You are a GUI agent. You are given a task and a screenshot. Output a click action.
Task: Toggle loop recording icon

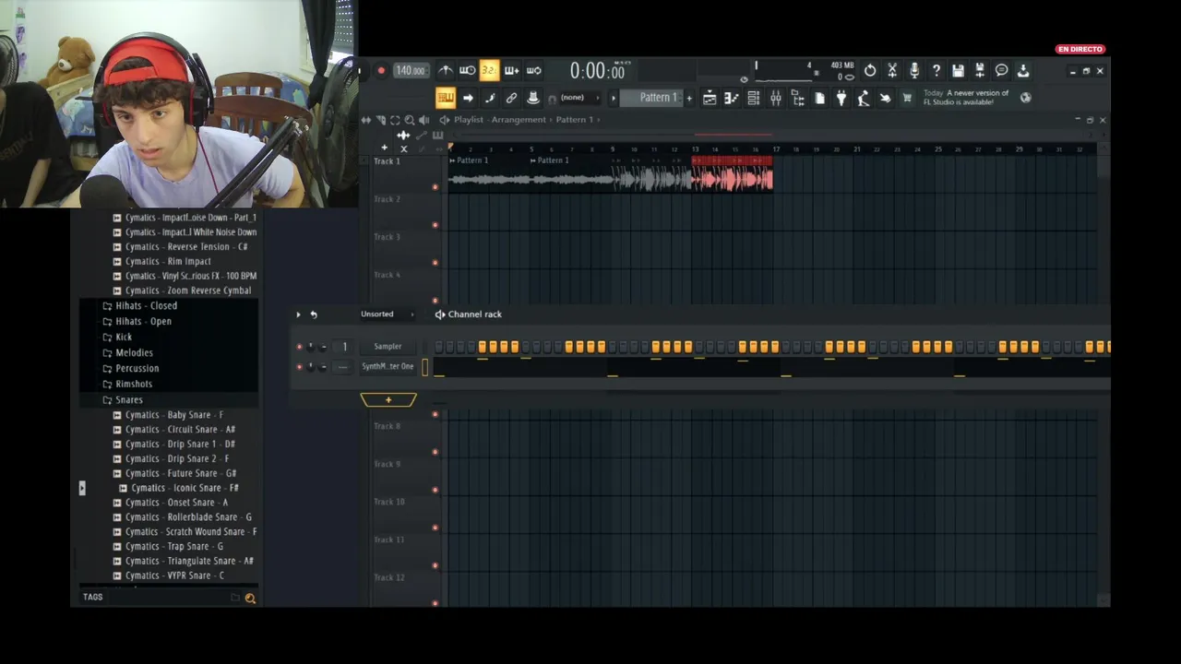533,71
